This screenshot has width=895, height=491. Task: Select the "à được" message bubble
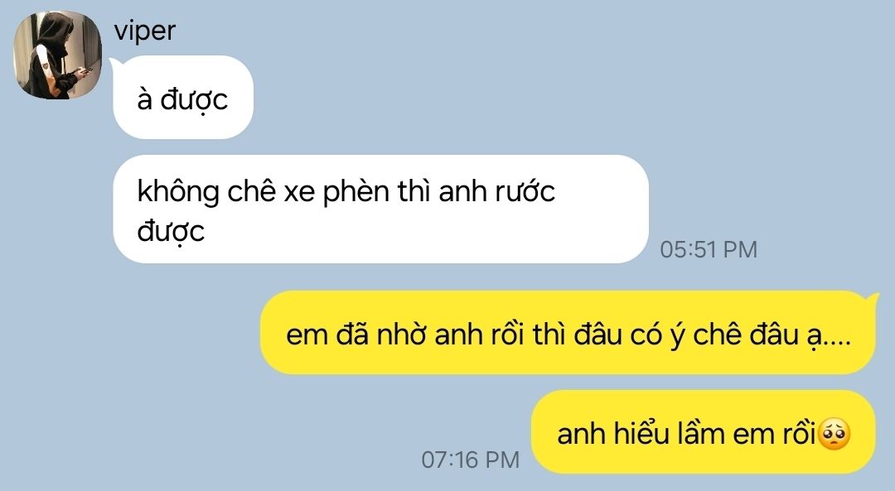pos(183,98)
